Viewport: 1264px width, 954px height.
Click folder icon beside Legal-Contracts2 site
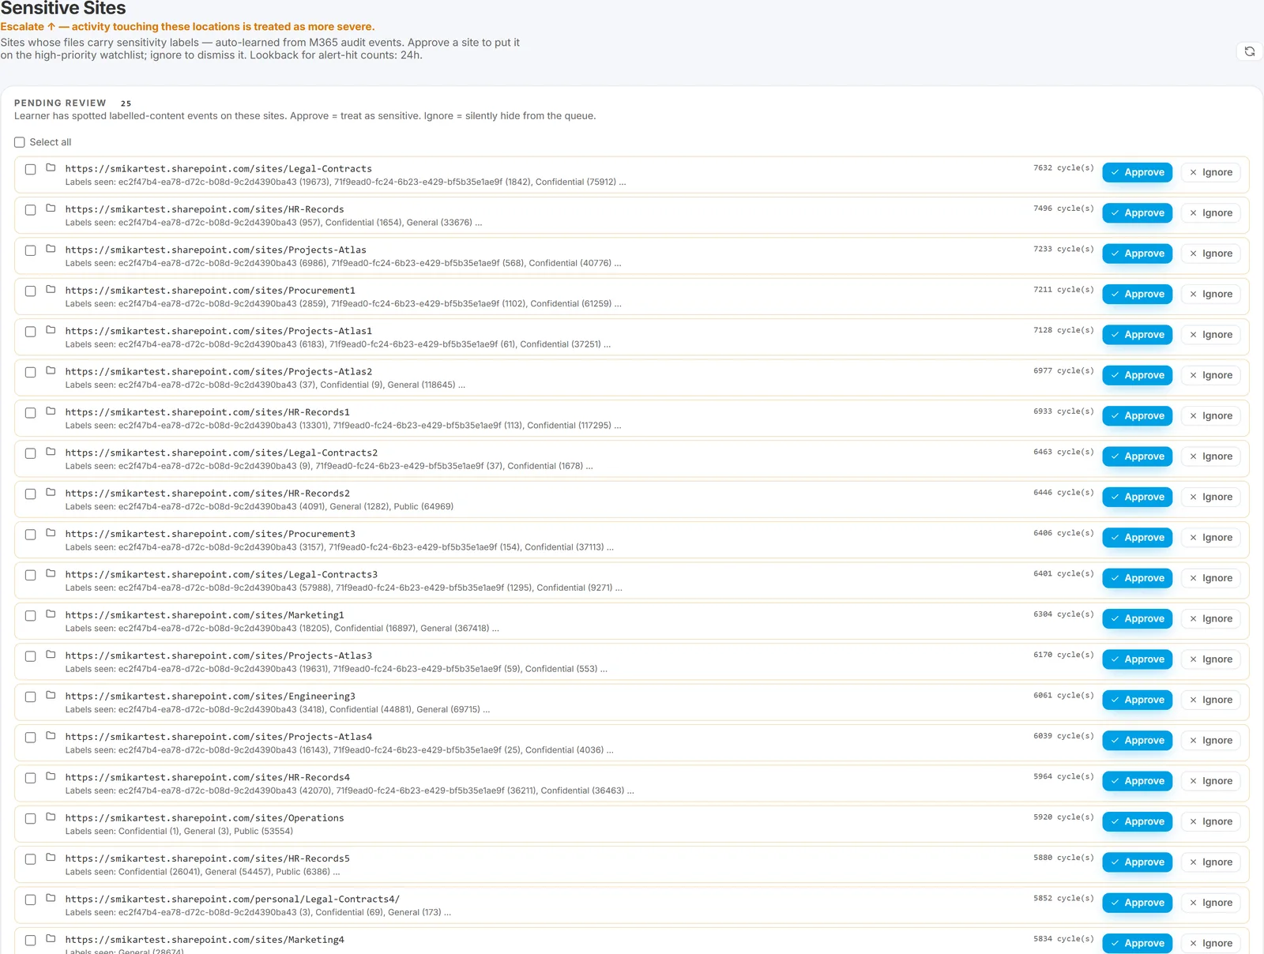[51, 452]
